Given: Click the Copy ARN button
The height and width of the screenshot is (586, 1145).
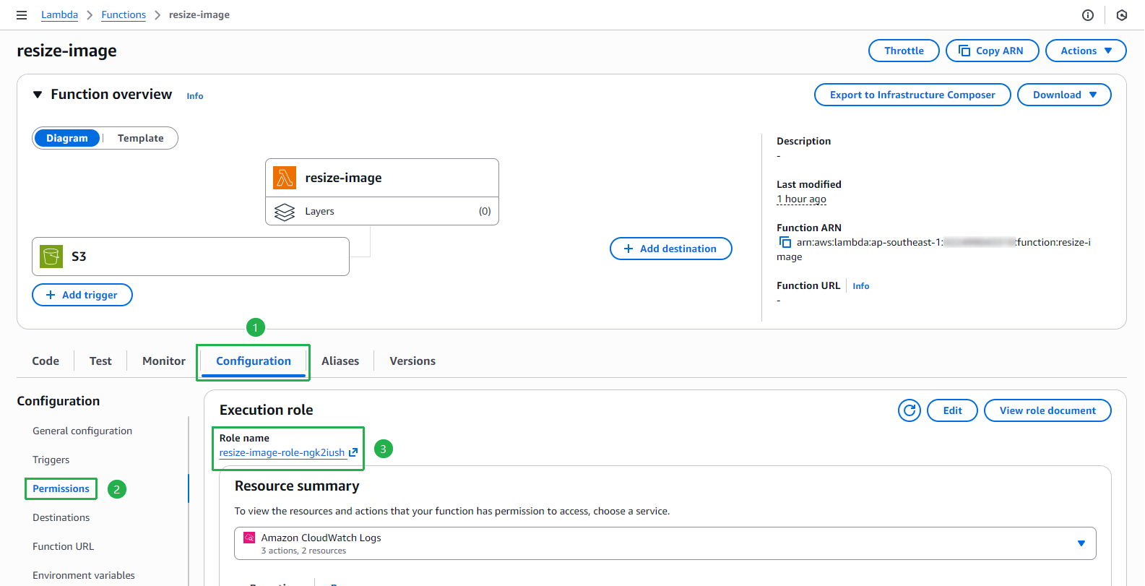Looking at the screenshot, I should [x=993, y=51].
